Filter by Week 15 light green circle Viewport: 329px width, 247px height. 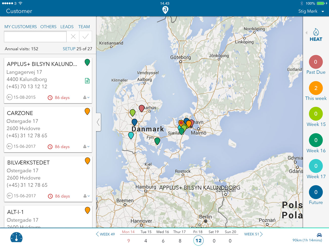click(316, 114)
